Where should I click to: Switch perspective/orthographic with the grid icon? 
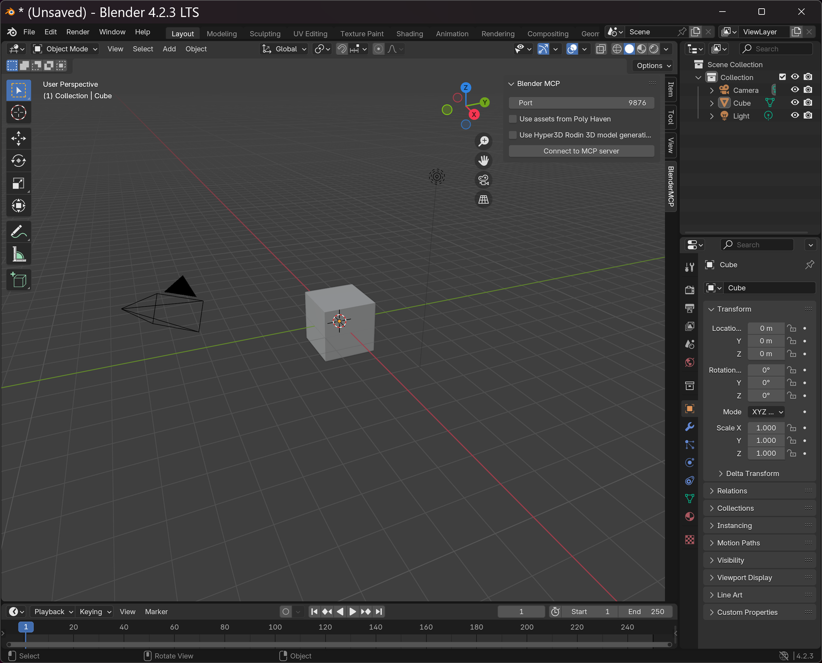pyautogui.click(x=483, y=199)
